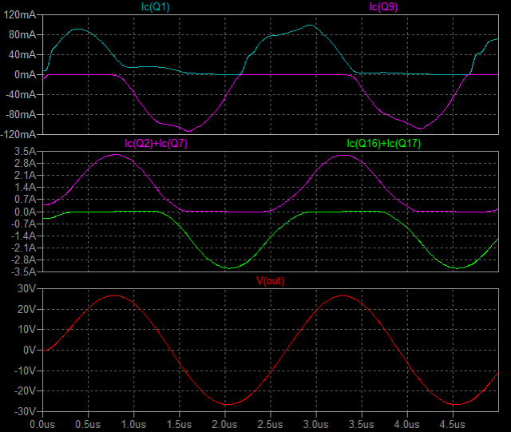Viewport: 511px width, 432px height.
Task: Click the -120mA axis tick label
Action: coord(20,133)
